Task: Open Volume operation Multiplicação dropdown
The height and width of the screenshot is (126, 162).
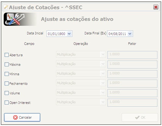Action: point(81,92)
